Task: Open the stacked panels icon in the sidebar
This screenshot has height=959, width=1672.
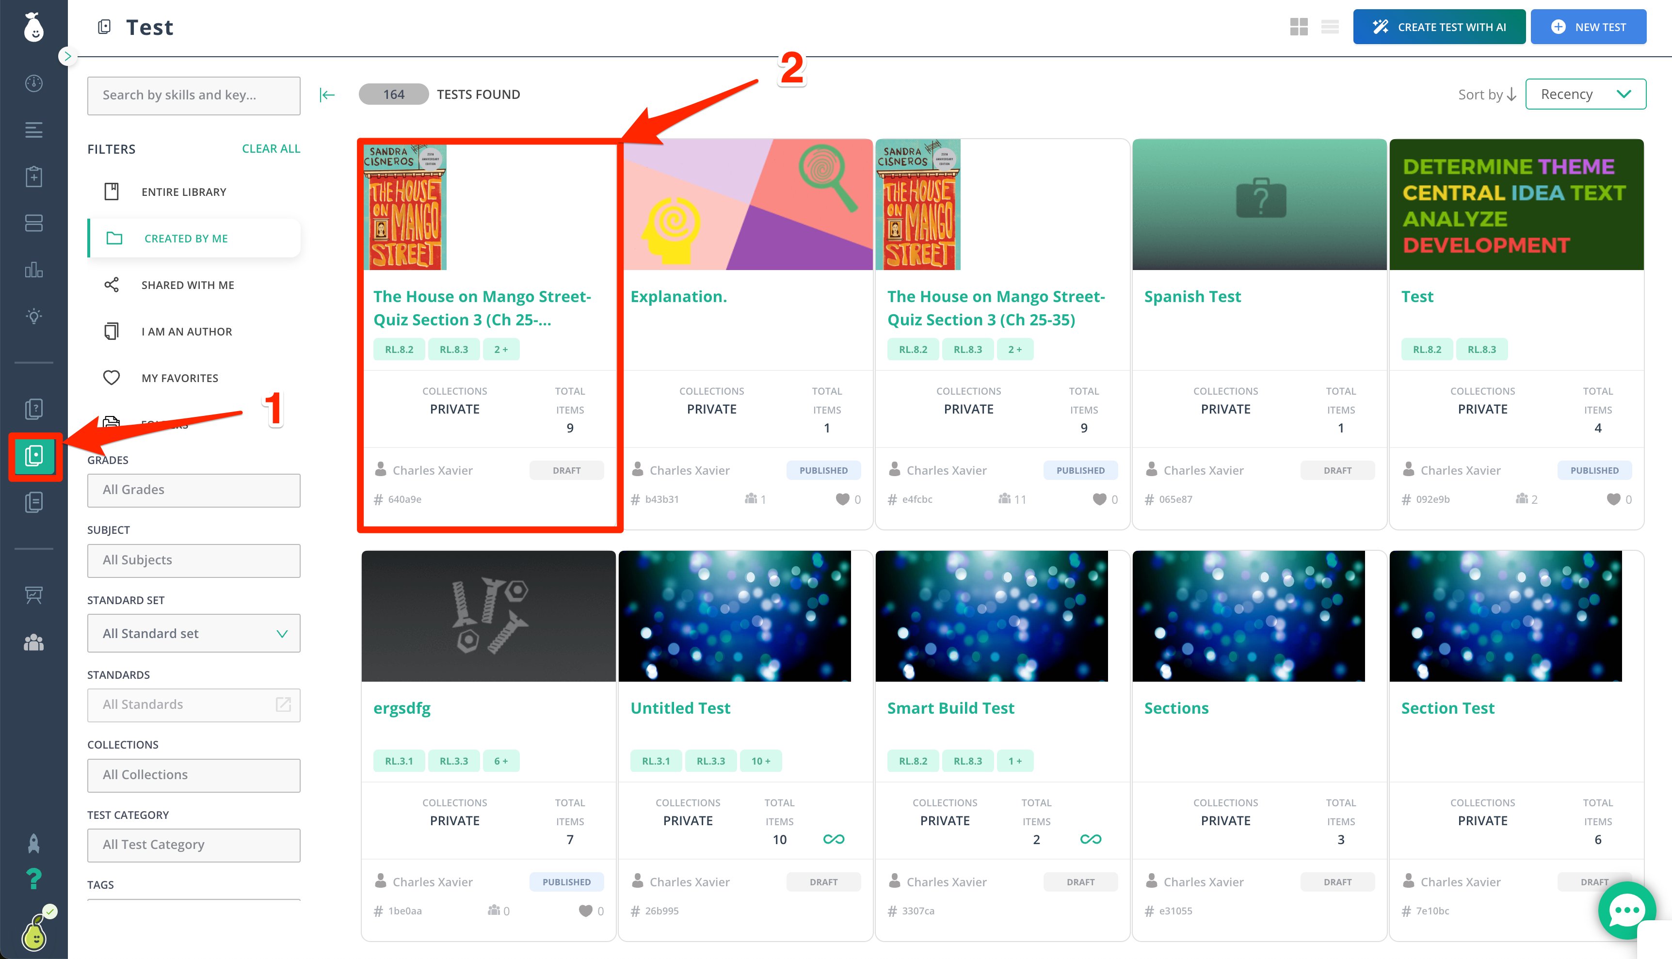Action: coord(33,224)
